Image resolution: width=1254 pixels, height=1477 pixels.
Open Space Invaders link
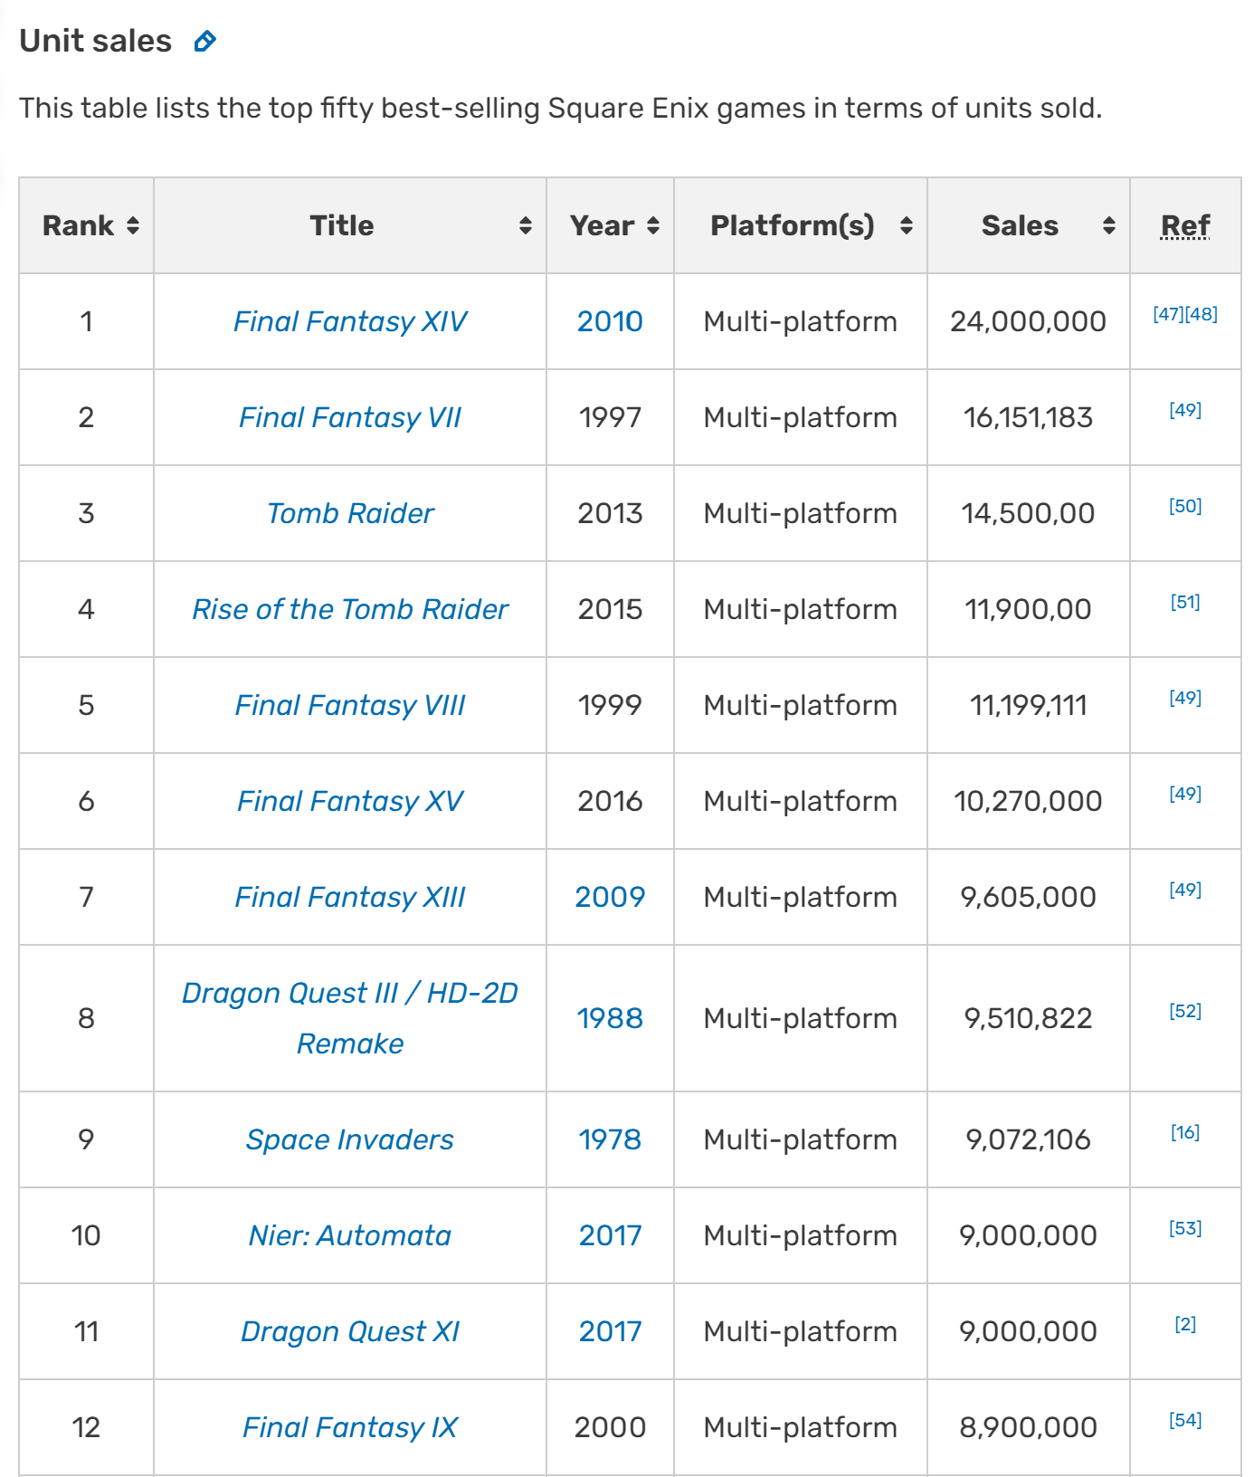[x=350, y=1139]
